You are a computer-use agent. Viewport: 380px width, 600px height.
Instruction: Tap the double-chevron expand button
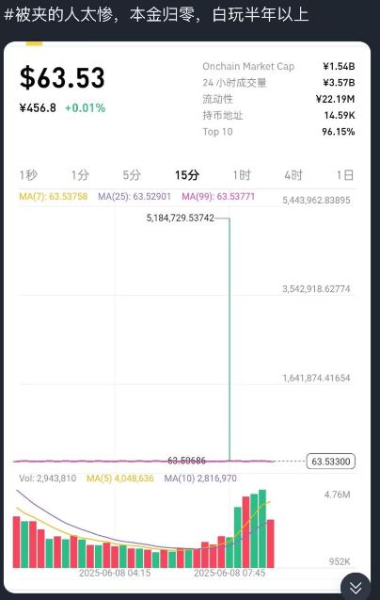tap(356, 588)
